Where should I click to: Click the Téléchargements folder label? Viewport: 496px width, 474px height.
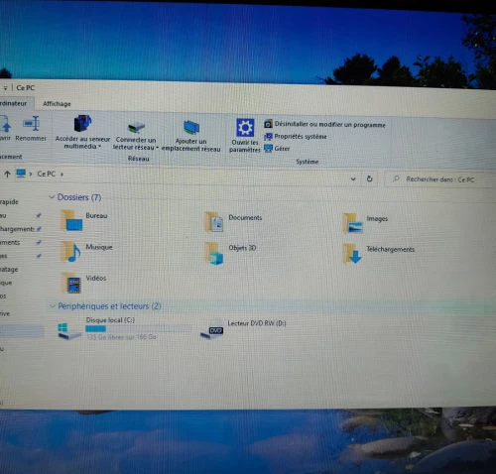(391, 249)
